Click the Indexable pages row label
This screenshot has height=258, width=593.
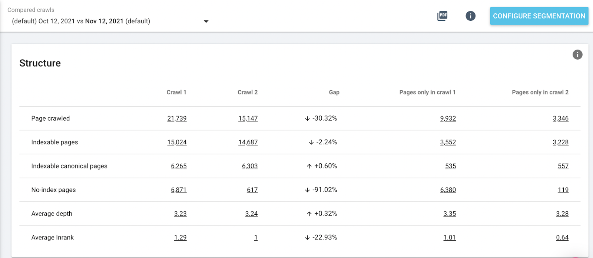coord(54,142)
